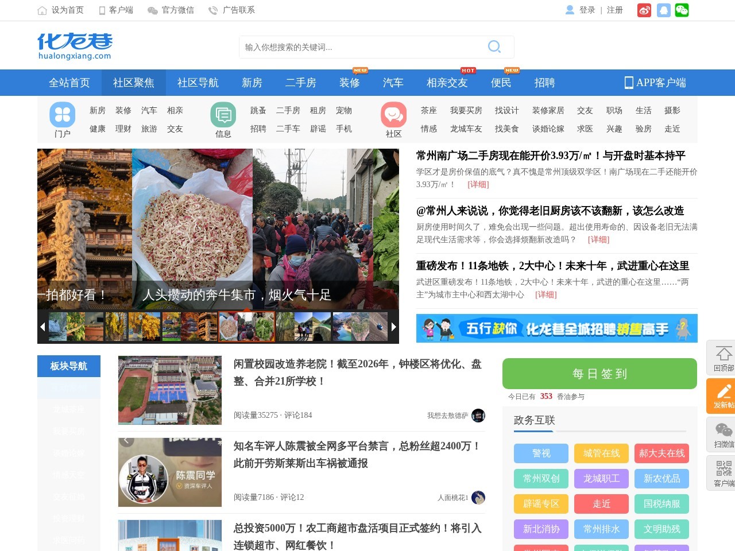735x551 pixels.
Task: Click the 官方微信 icon in the top bar
Action: 152,10
